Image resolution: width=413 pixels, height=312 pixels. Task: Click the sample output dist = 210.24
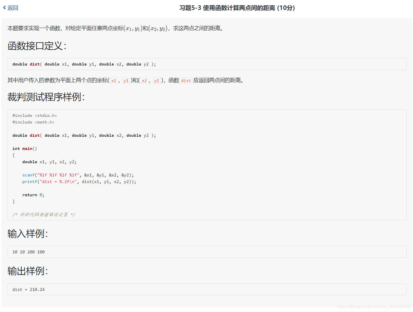[x=29, y=289]
